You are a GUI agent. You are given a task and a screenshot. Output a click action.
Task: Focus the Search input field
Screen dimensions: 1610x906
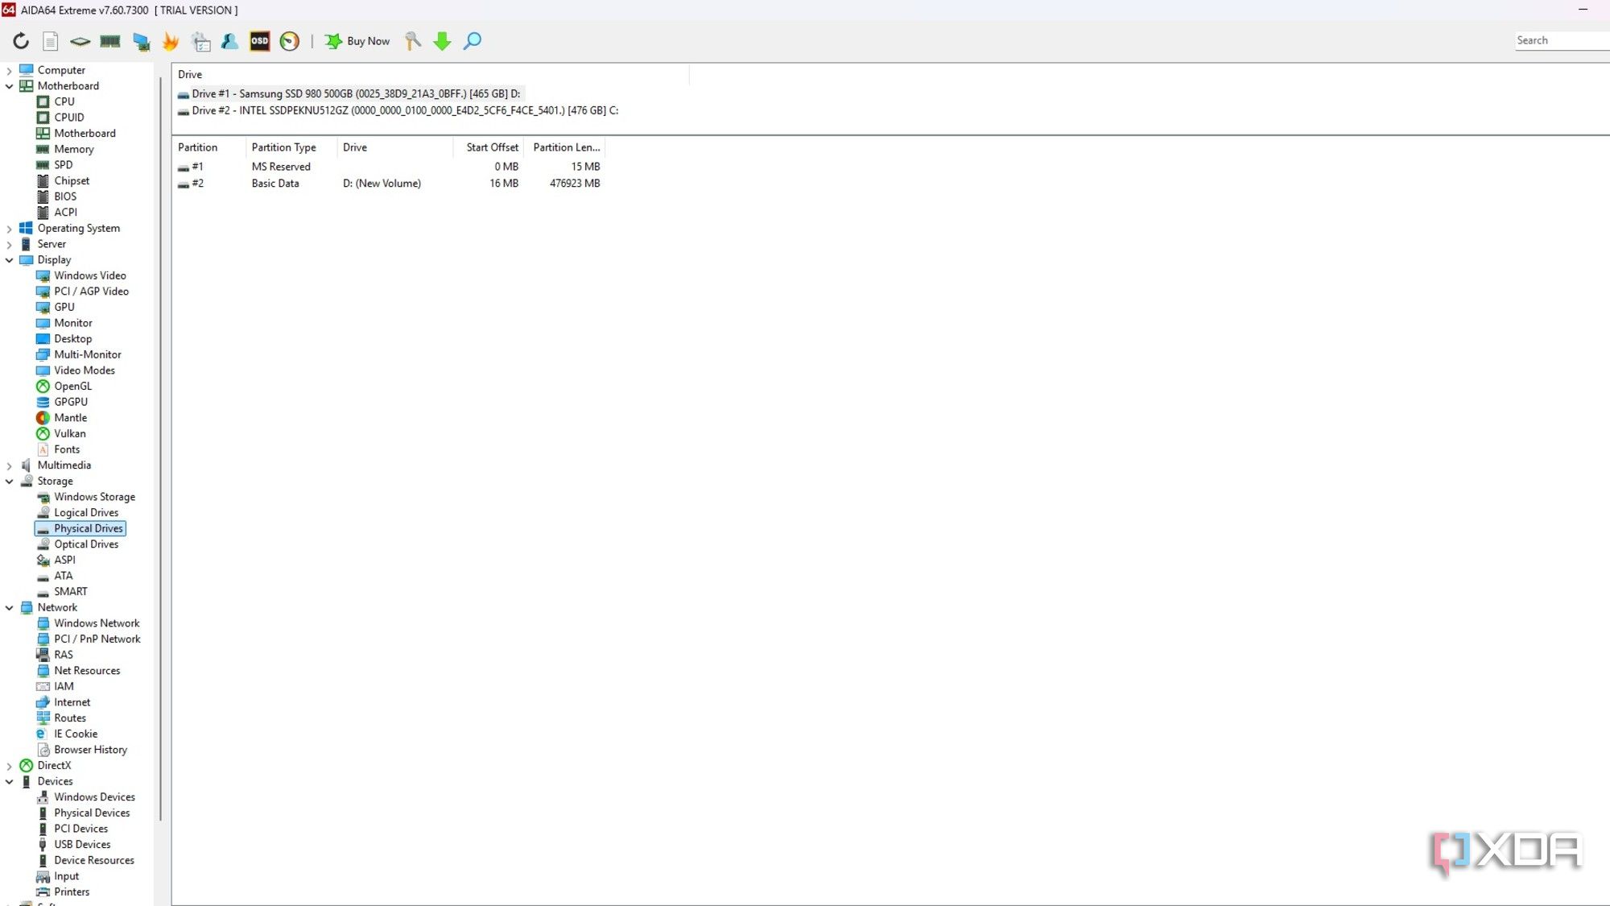[1562, 40]
